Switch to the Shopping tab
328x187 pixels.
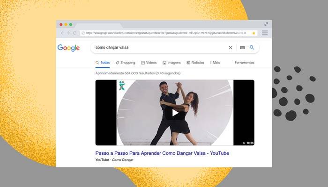pyautogui.click(x=126, y=63)
